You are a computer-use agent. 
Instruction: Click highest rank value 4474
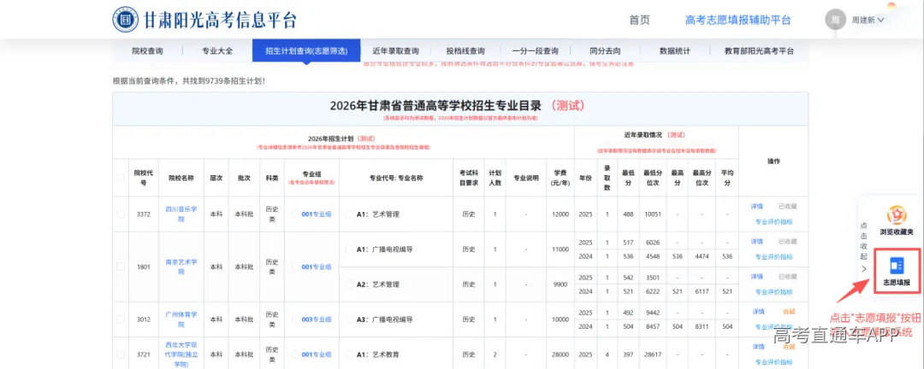(702, 256)
